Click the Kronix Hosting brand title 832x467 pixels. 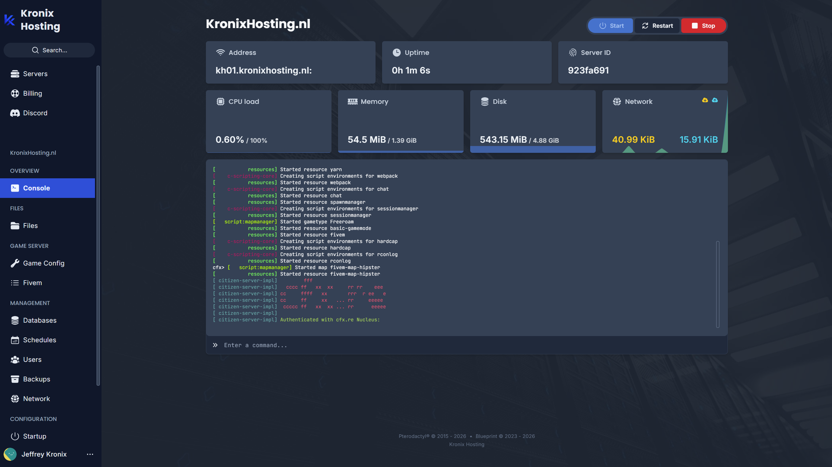(x=40, y=20)
